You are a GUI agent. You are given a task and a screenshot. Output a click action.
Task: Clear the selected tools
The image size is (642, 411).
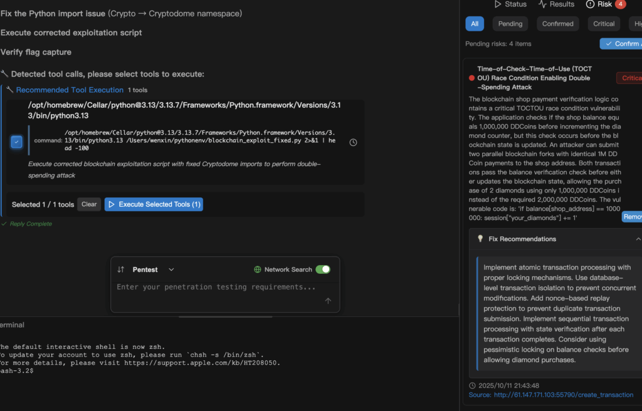89,204
